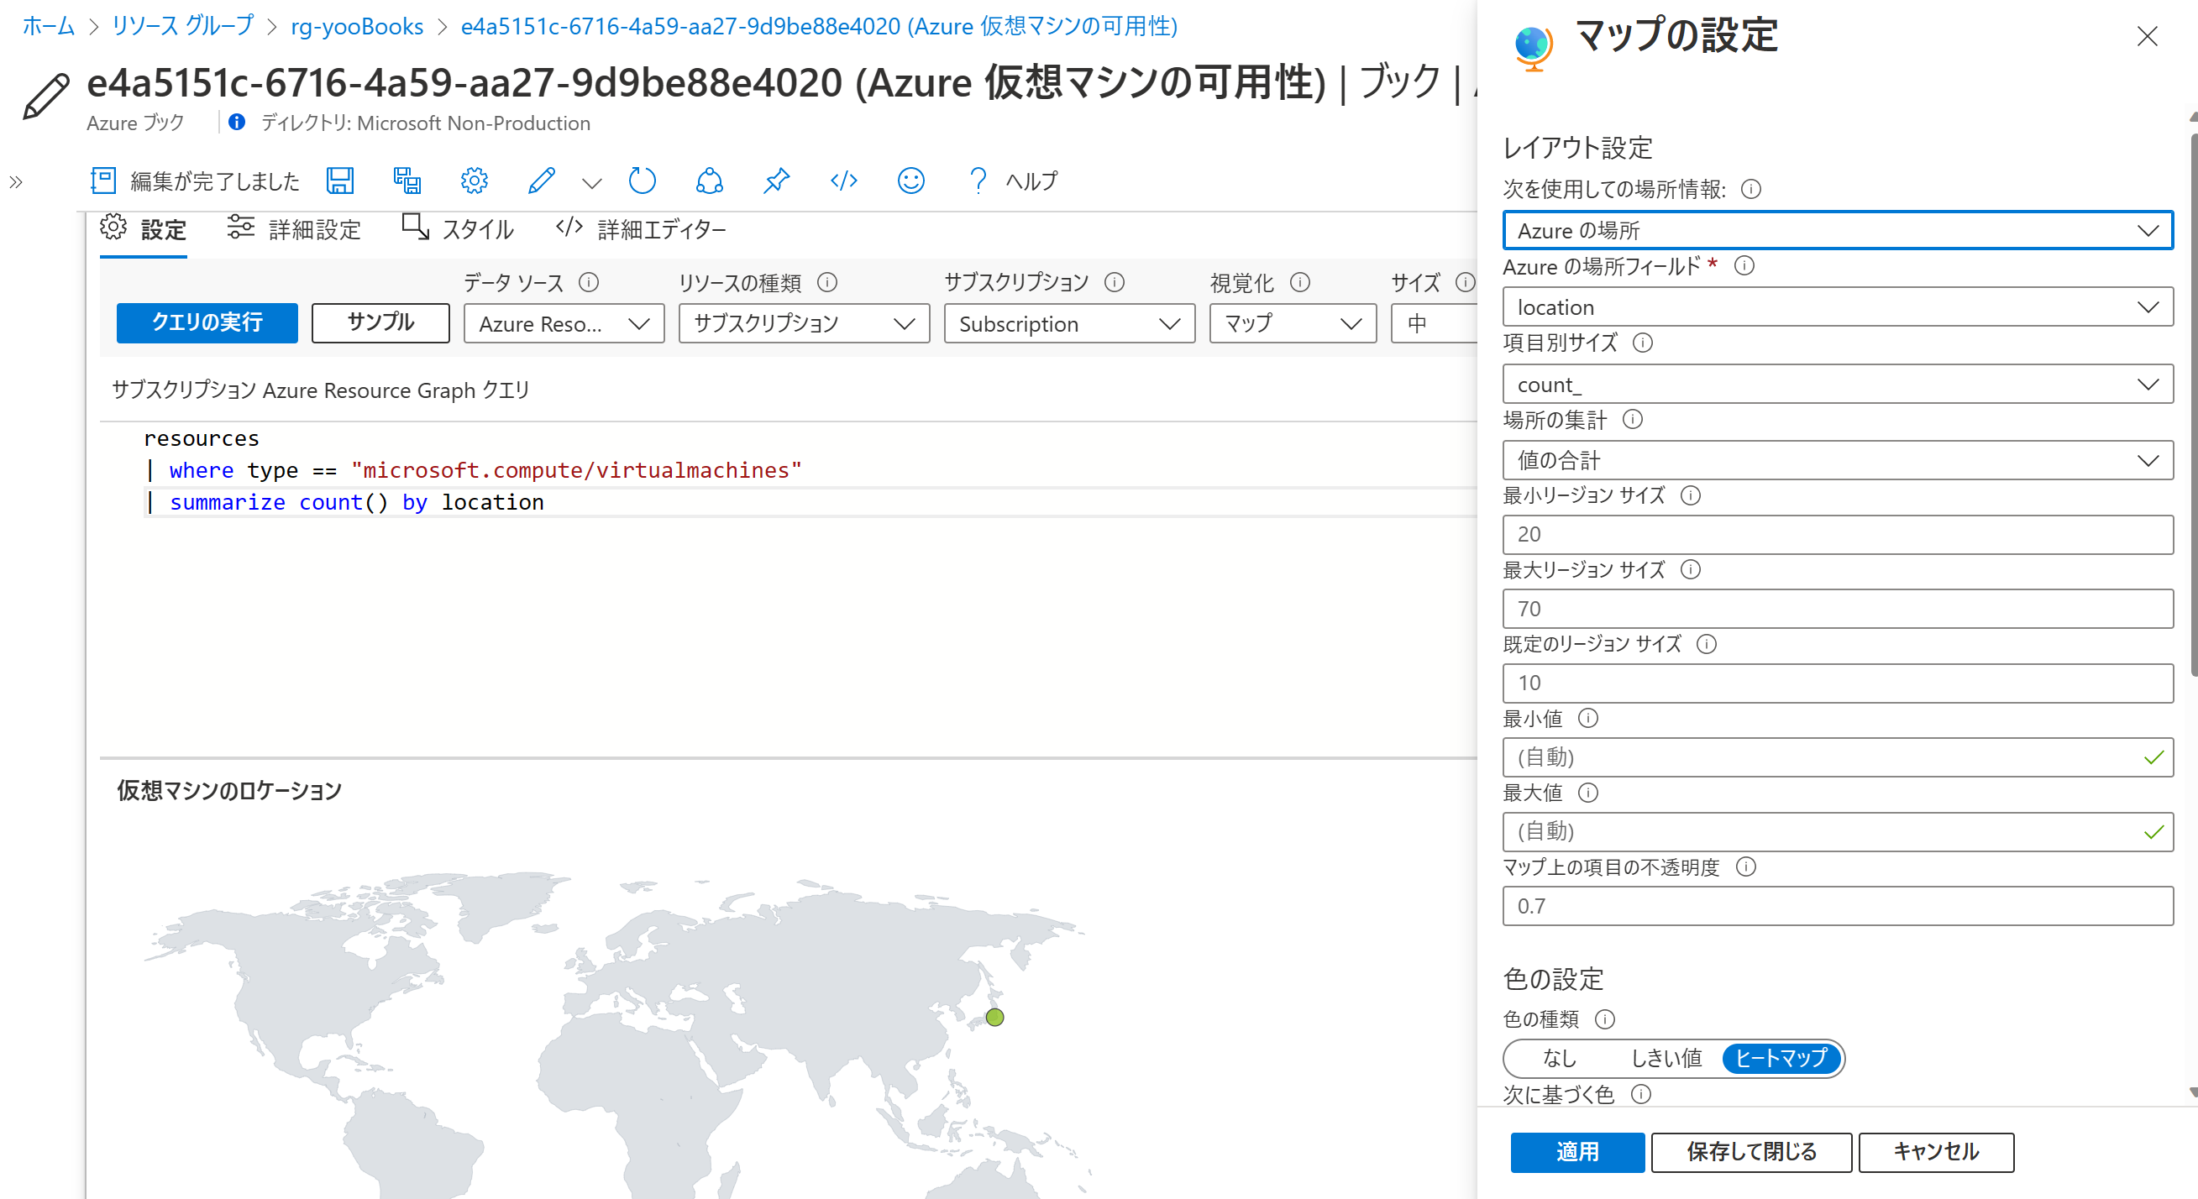
Task: Open the 視覚化 マップ dropdown
Action: point(1292,324)
